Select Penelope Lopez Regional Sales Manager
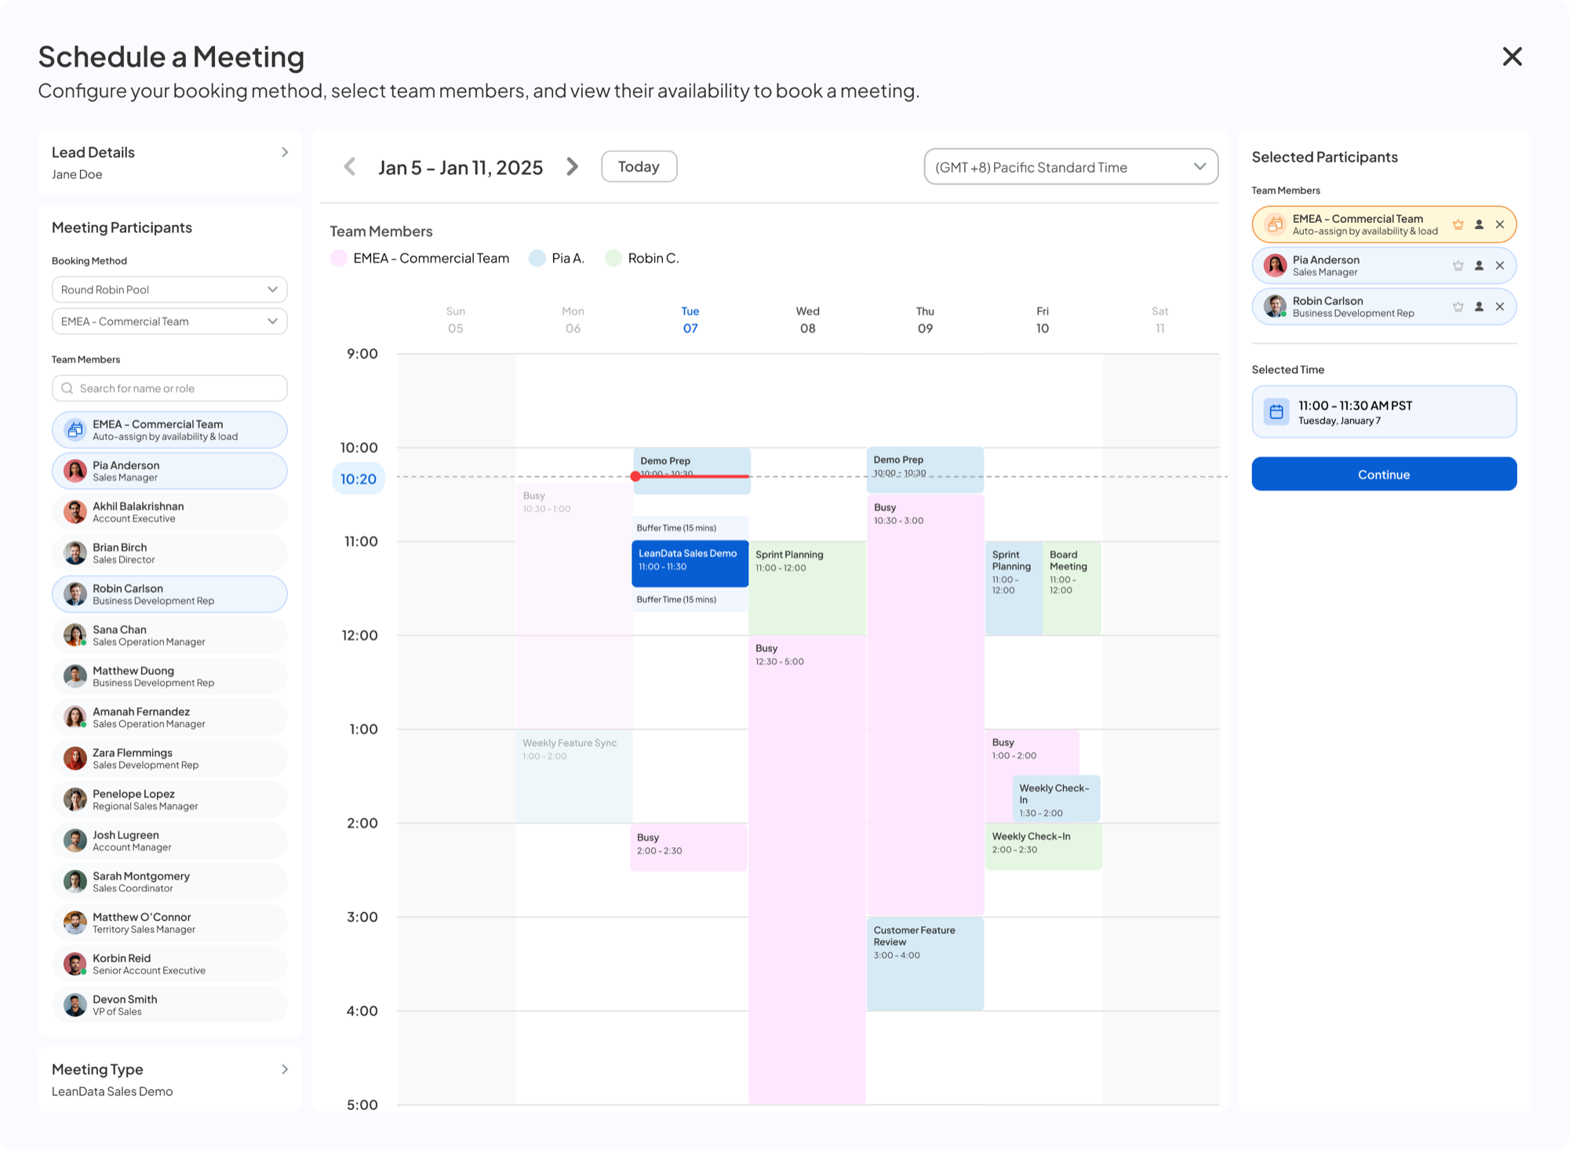The width and height of the screenshot is (1569, 1150). click(169, 799)
